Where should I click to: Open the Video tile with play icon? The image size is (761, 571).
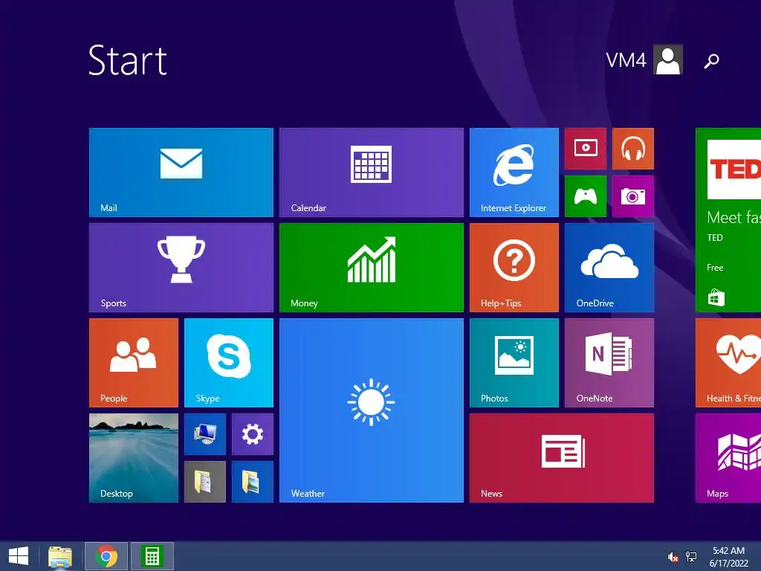pos(586,149)
